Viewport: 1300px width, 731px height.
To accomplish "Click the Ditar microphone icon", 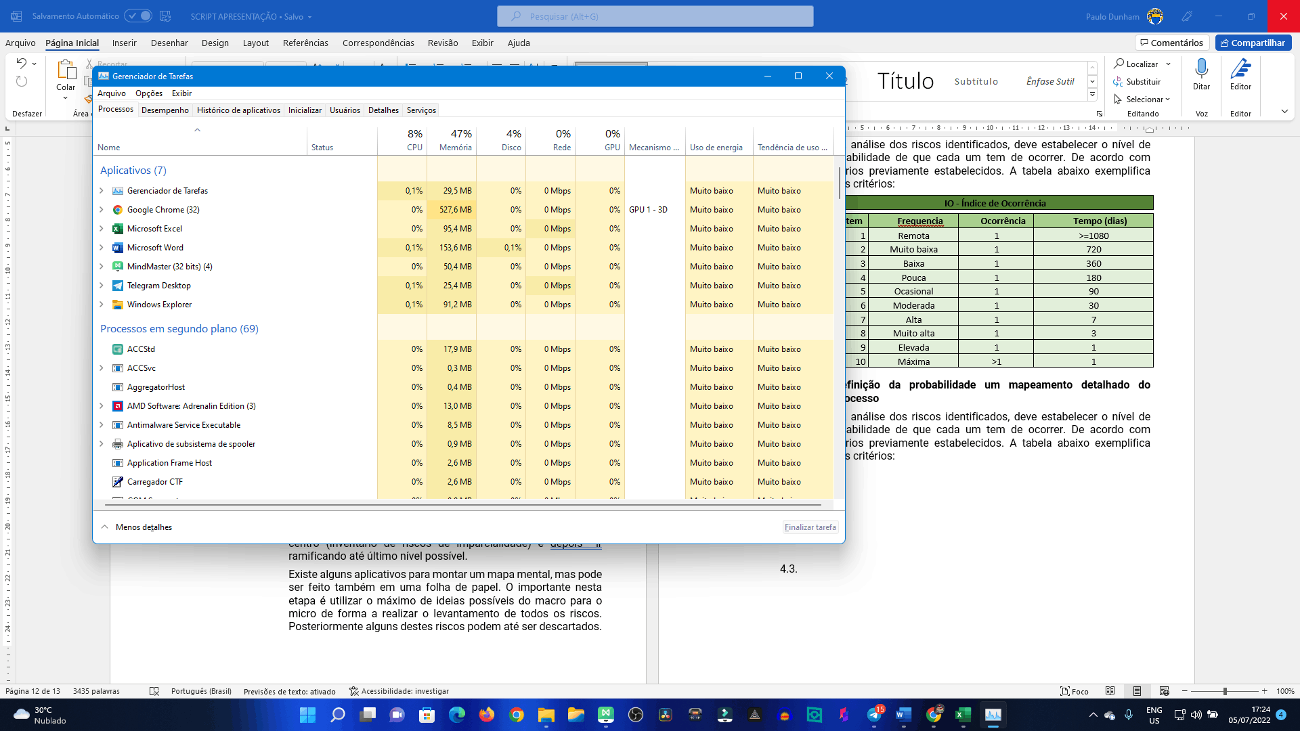I will click(x=1201, y=68).
